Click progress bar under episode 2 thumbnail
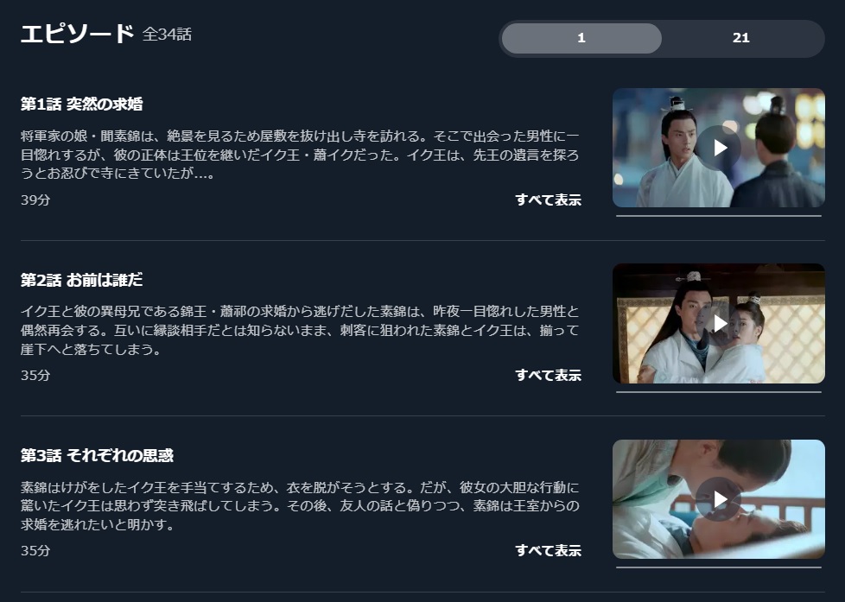Viewport: 845px width, 602px height. click(719, 392)
